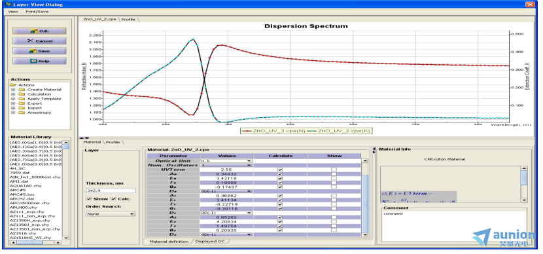Open the Order Search dropdown
This screenshot has width=543, height=254.
pos(111,214)
